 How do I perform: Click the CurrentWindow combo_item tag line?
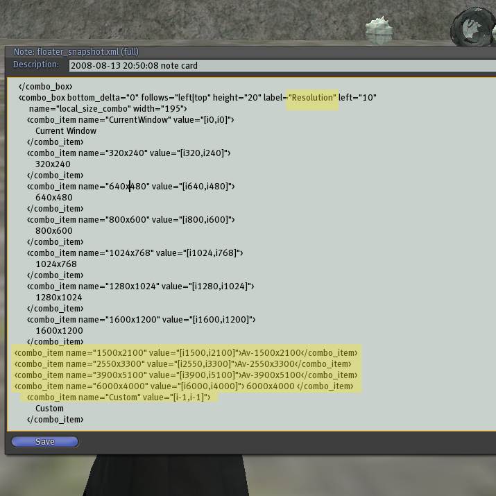pos(130,120)
